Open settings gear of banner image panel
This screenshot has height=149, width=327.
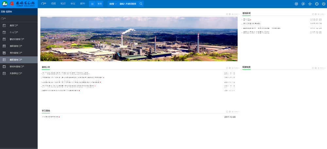tap(230, 14)
